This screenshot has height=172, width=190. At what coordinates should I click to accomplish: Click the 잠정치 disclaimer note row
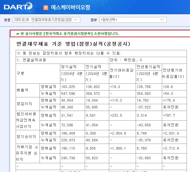click(x=101, y=53)
